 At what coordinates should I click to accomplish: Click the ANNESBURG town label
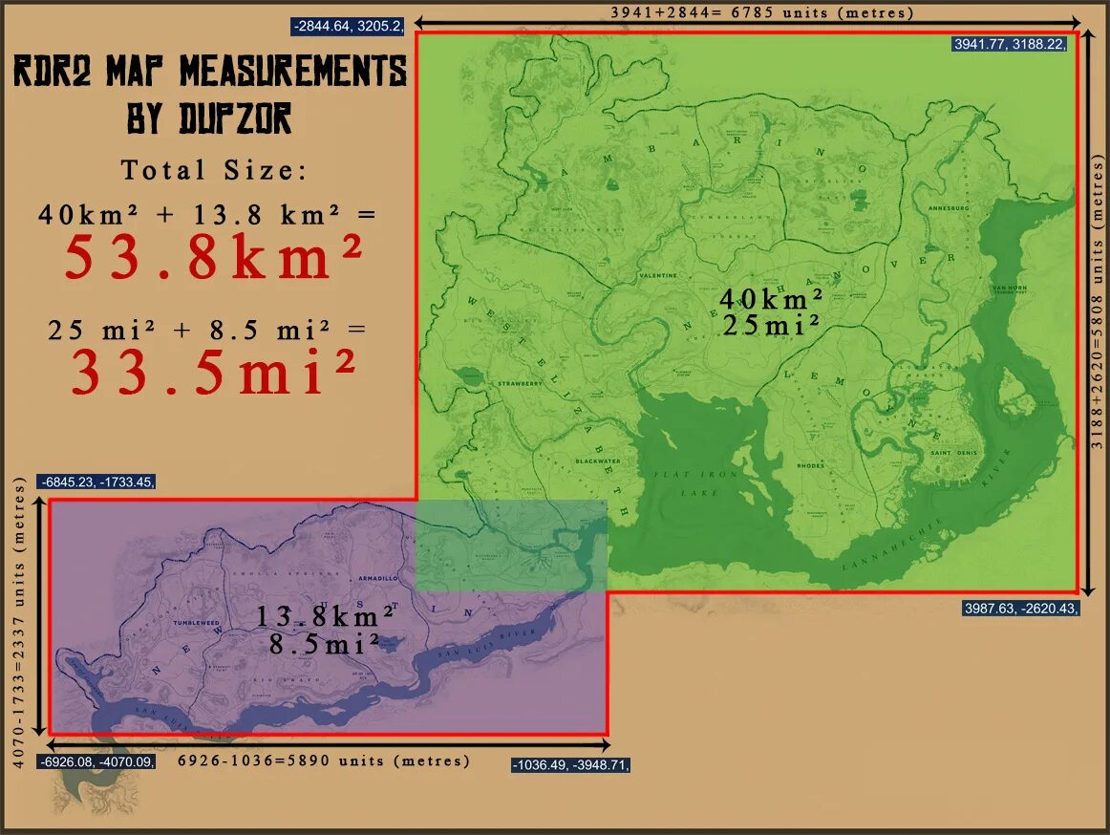949,208
